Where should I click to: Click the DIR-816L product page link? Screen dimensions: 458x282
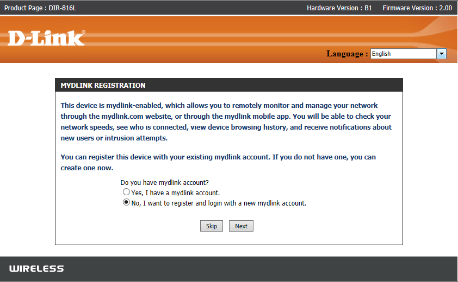pyautogui.click(x=62, y=8)
